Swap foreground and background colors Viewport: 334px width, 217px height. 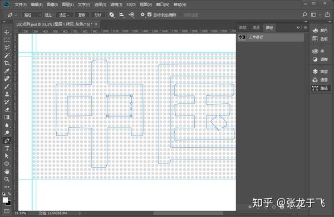coord(9,194)
